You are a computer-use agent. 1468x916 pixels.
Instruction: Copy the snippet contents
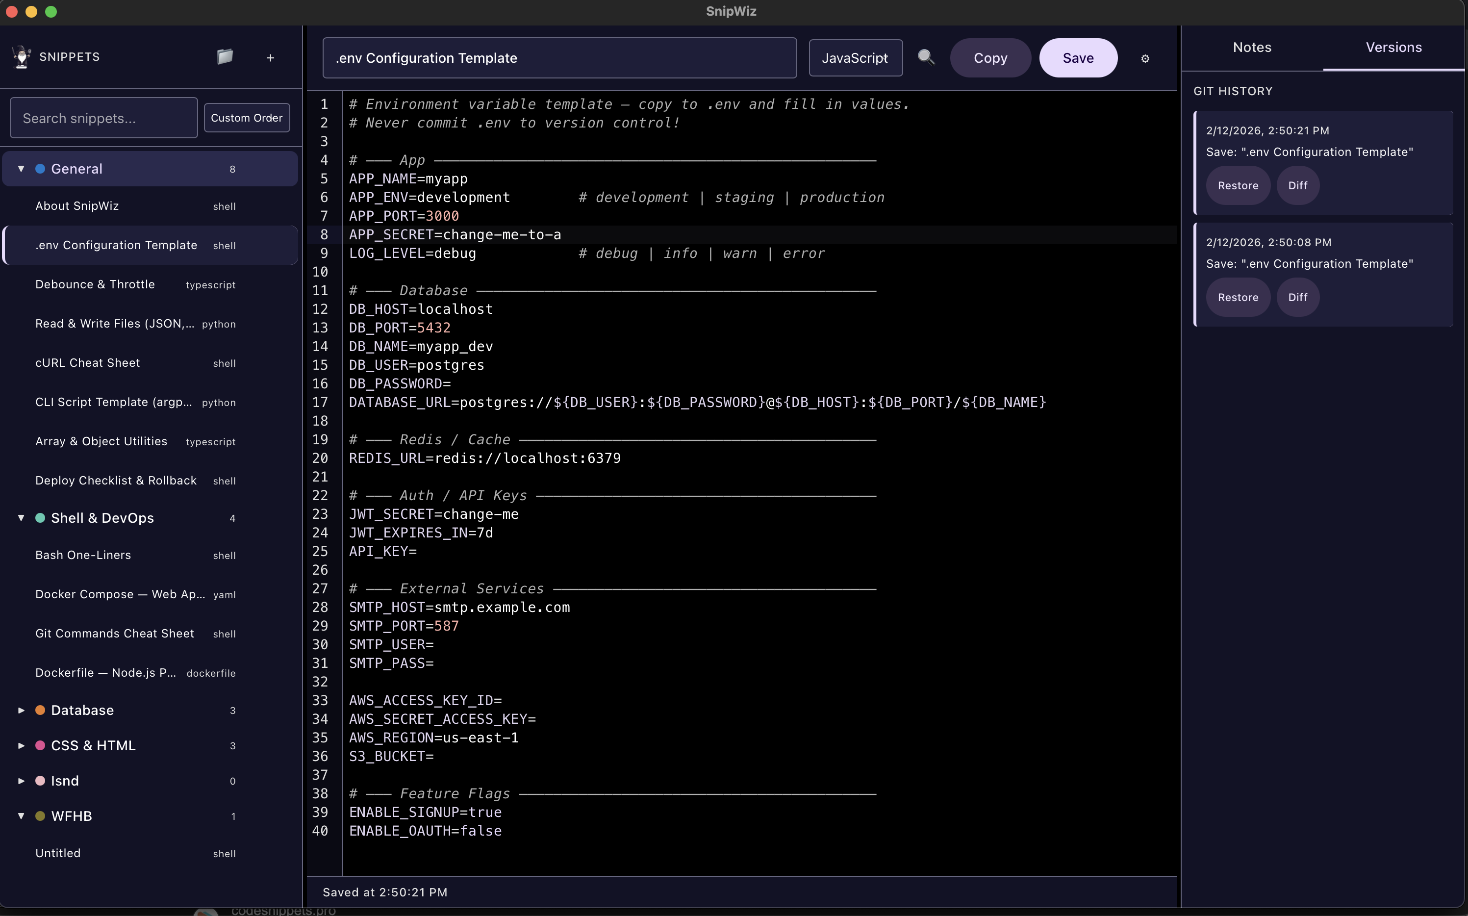pos(990,57)
